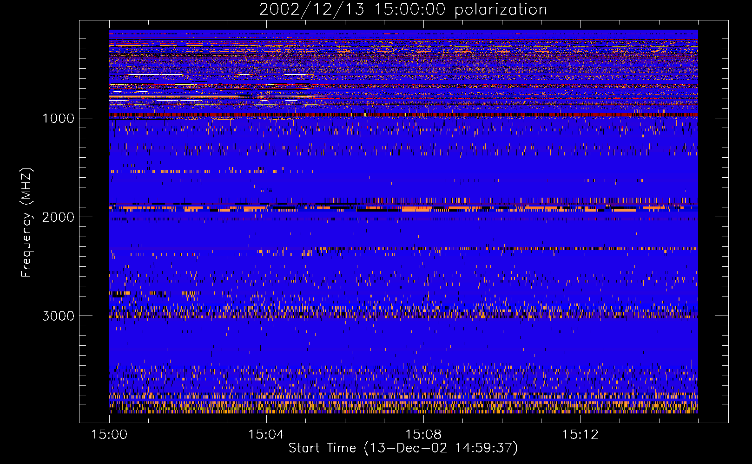
Task: Click the '15:00' time axis label
Action: [109, 435]
